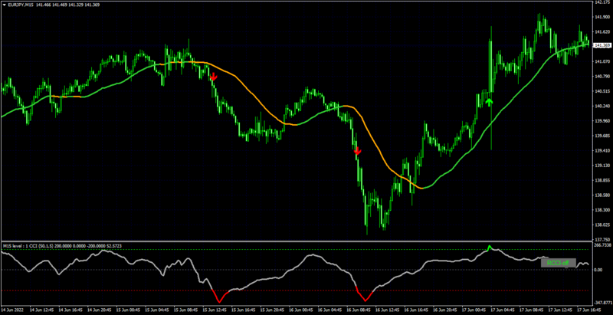Click the second red CCI dip near 16 Jun 08:45
The image size is (613, 315).
click(366, 295)
